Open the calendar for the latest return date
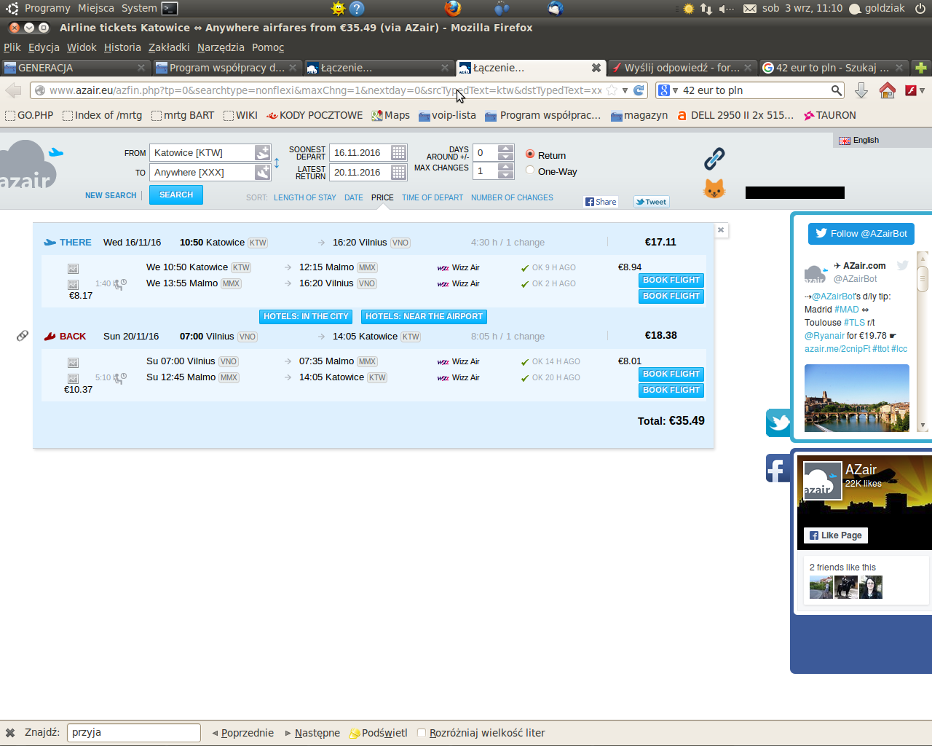This screenshot has height=746, width=932. (x=398, y=172)
